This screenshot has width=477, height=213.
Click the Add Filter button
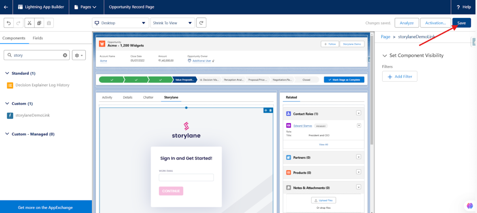tap(399, 77)
